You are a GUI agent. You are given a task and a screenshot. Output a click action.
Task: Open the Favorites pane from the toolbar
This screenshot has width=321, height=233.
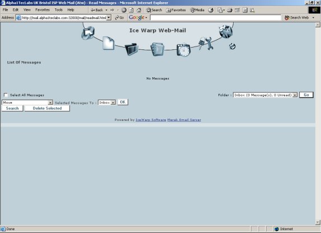pyautogui.click(x=176, y=10)
